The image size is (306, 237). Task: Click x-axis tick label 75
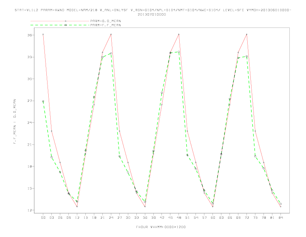[x=255, y=218]
